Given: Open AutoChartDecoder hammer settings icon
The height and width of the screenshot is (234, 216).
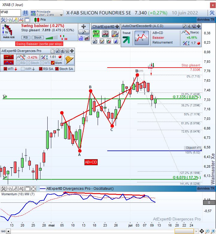Looking at the screenshot, I should 185,26.
